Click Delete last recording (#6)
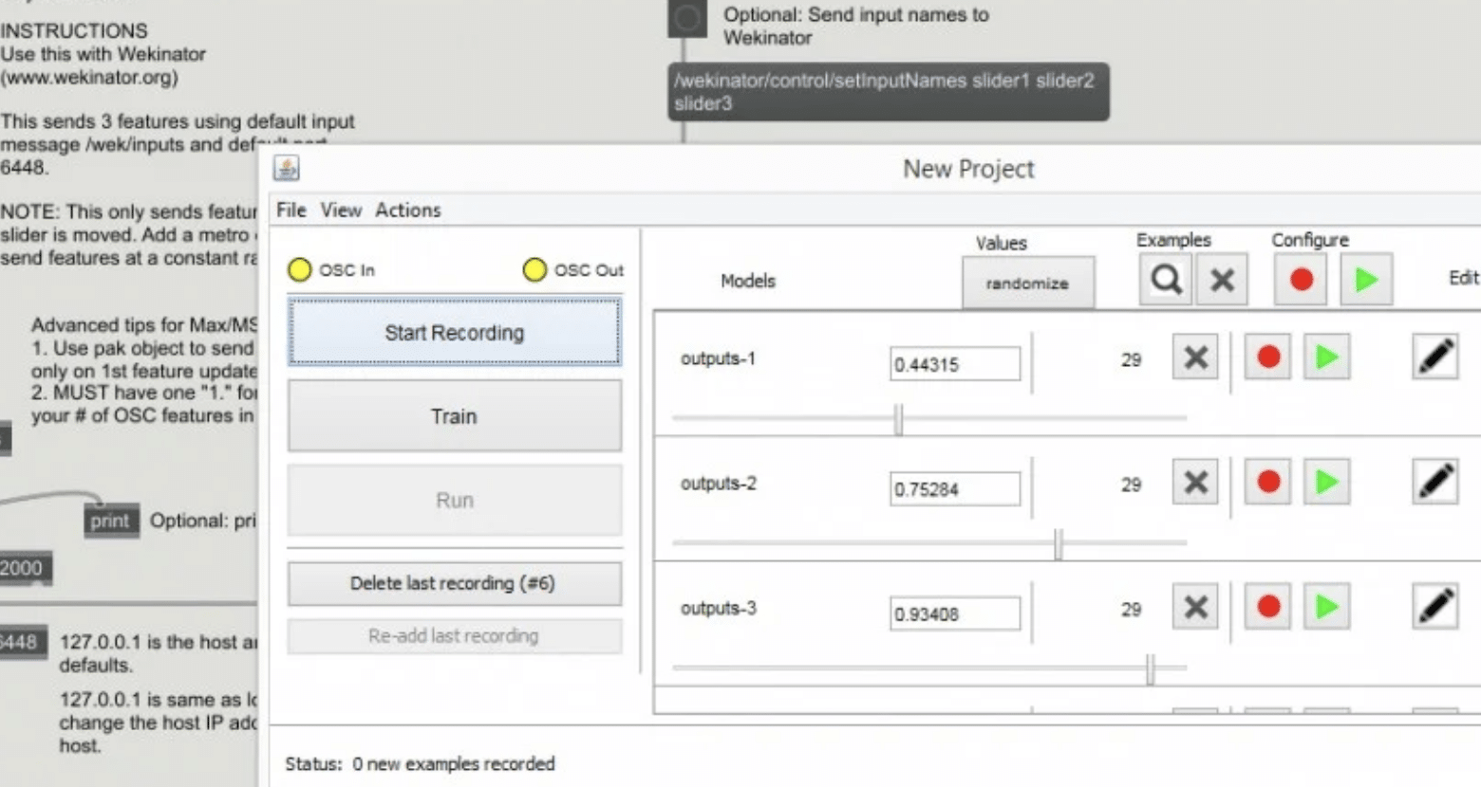The width and height of the screenshot is (1481, 787). [455, 583]
